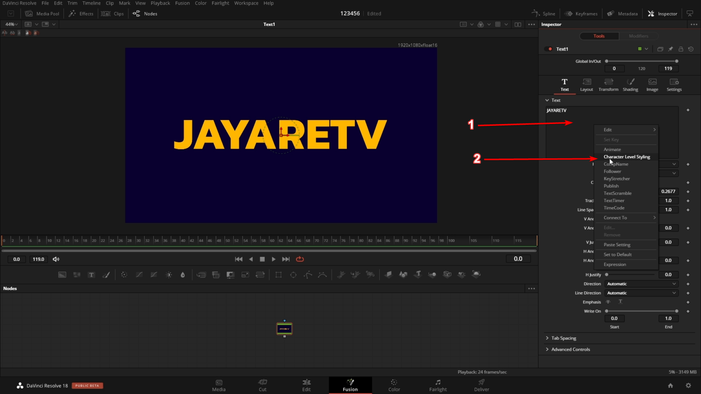Image resolution: width=701 pixels, height=394 pixels.
Task: Open the Spline panel
Action: 543,13
